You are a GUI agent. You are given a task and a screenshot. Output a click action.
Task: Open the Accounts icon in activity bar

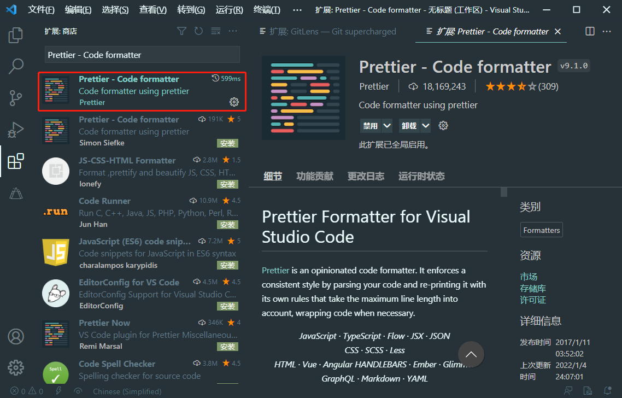click(15, 336)
